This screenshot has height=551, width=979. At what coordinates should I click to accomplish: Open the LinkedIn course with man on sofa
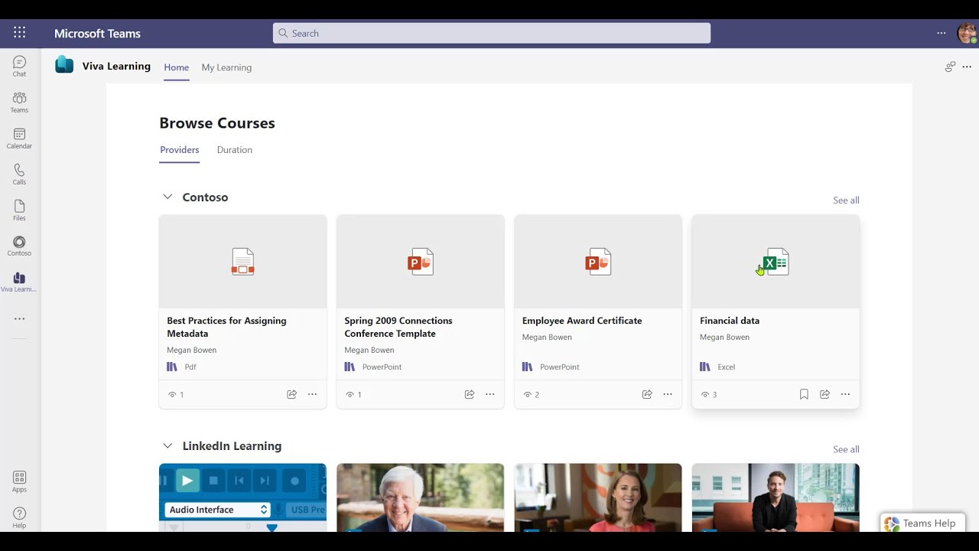[776, 497]
